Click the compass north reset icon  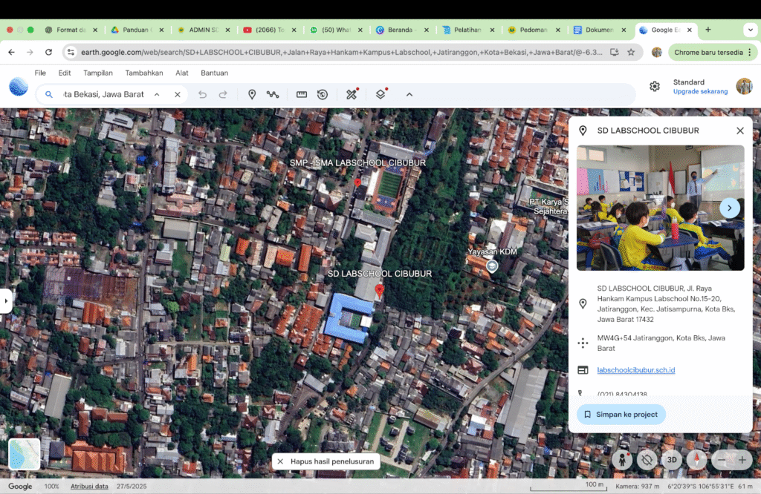point(696,460)
